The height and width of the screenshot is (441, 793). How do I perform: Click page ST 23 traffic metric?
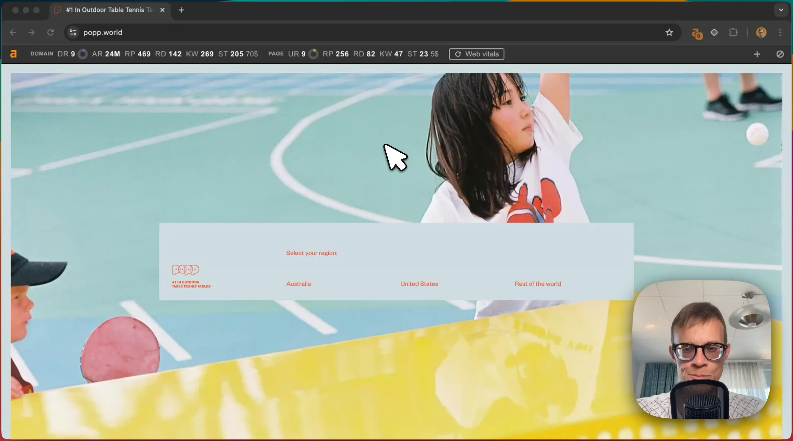pos(423,54)
